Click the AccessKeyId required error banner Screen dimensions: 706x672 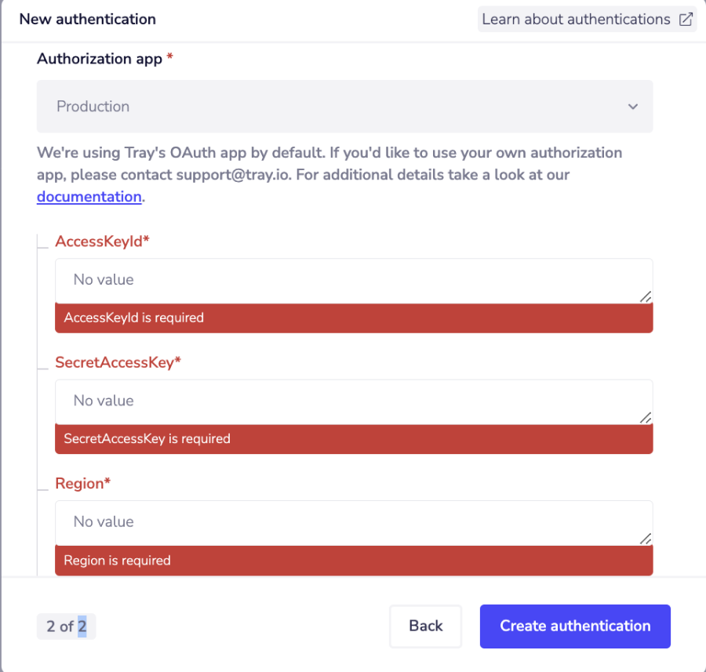pyautogui.click(x=353, y=318)
